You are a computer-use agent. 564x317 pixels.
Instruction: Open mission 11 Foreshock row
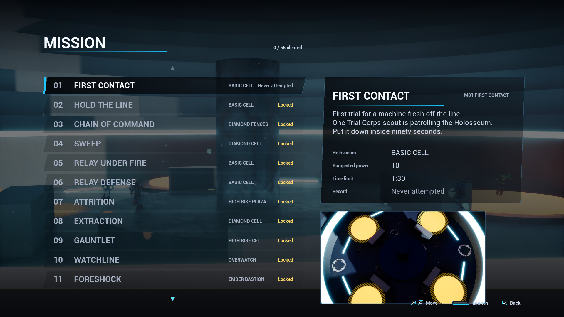click(x=175, y=279)
